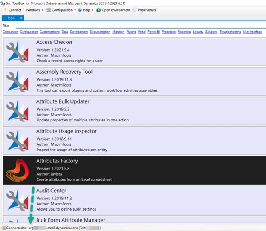
Task: Filter tools by Reporting category
Action: 184,32
